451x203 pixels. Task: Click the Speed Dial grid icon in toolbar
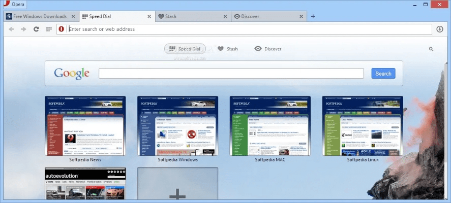(49, 29)
